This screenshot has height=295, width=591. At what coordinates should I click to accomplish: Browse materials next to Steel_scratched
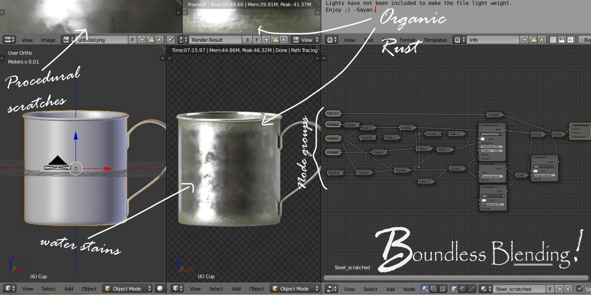click(x=484, y=288)
